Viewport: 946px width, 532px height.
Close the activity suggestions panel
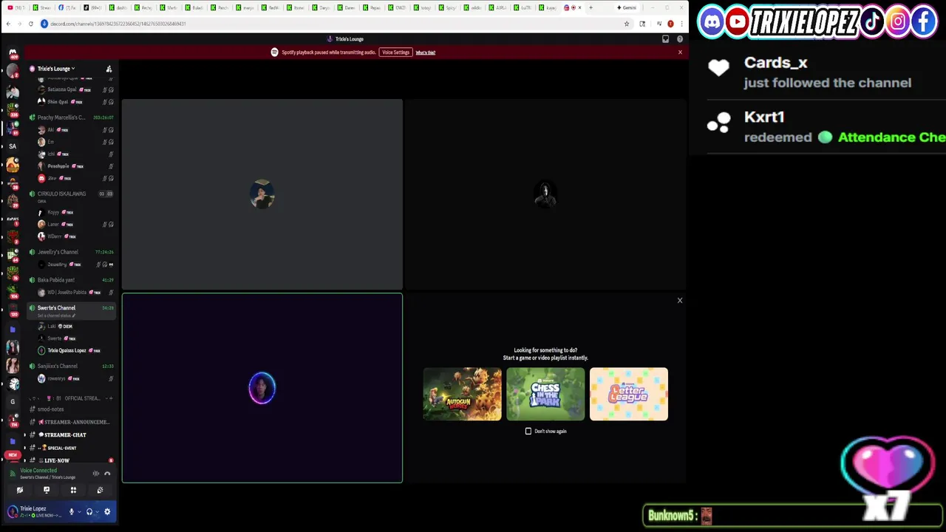click(680, 300)
